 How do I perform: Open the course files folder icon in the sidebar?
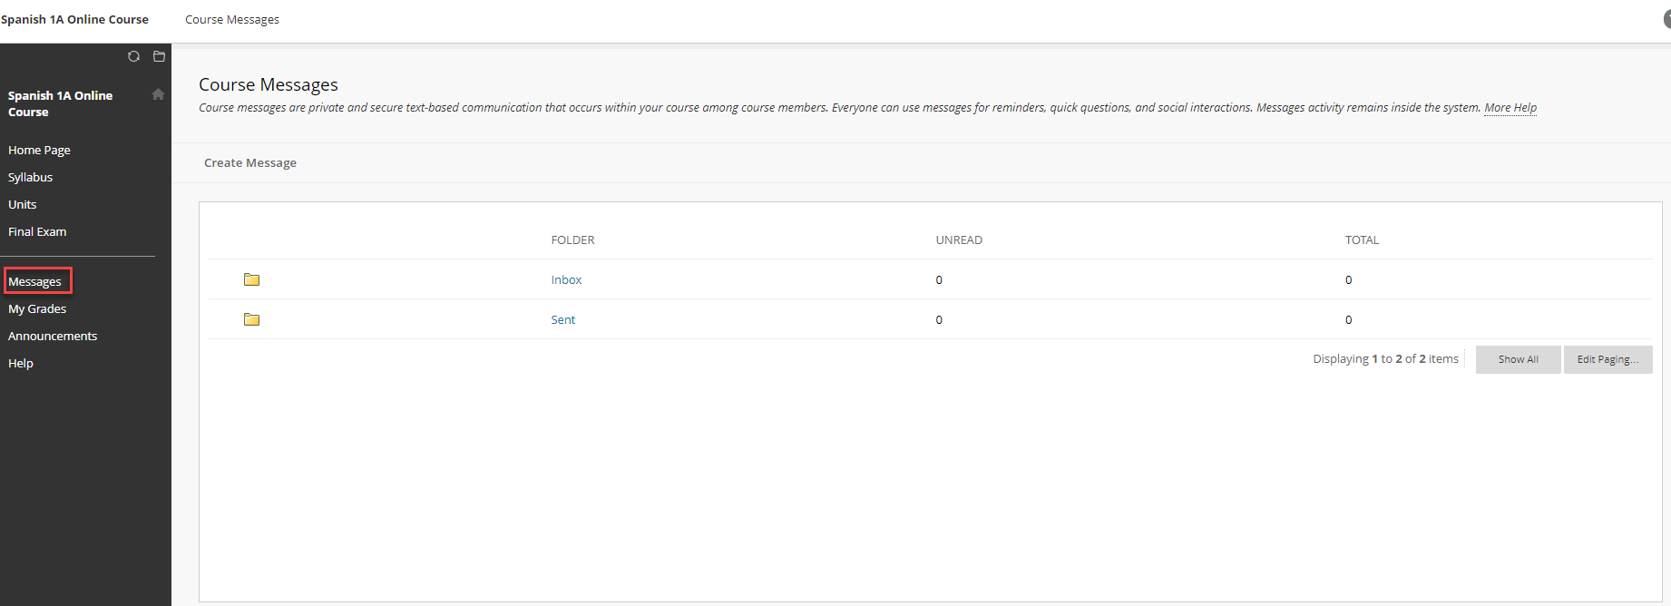tap(160, 56)
